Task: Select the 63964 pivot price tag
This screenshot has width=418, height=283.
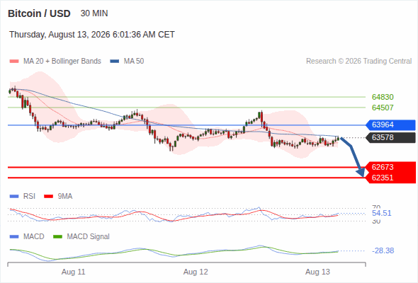Action: 390,125
